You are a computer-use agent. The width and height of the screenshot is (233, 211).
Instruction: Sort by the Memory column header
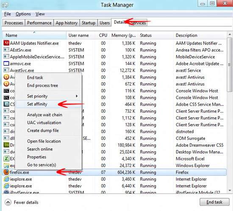point(124,35)
